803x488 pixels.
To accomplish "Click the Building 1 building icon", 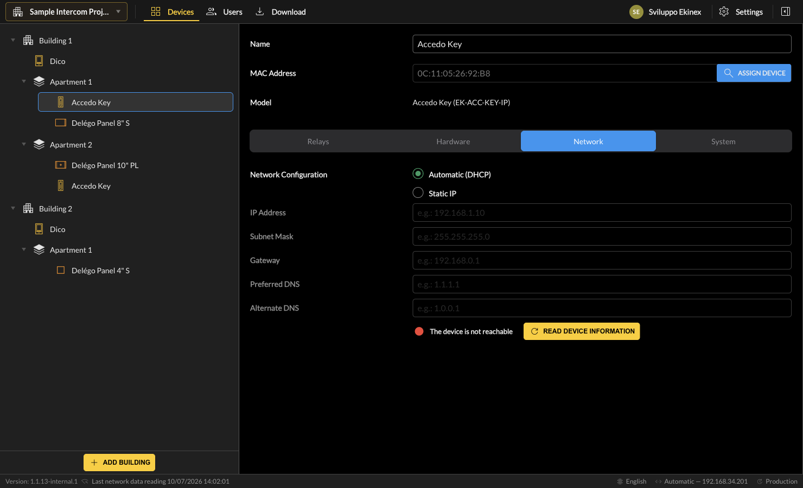I will (28, 40).
